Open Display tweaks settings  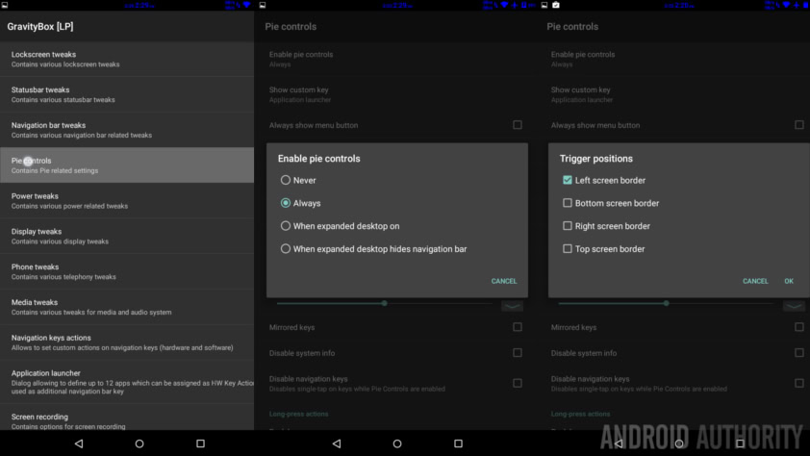pos(127,236)
